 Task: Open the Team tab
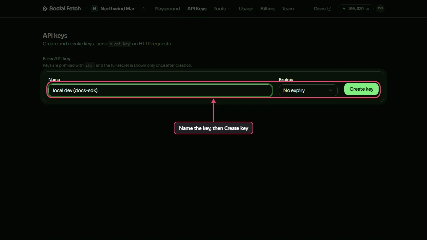(288, 9)
